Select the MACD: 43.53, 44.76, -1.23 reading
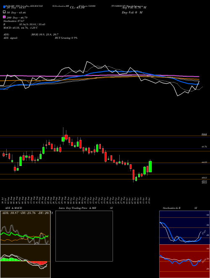The image size is (210, 278). [x=21, y=28]
